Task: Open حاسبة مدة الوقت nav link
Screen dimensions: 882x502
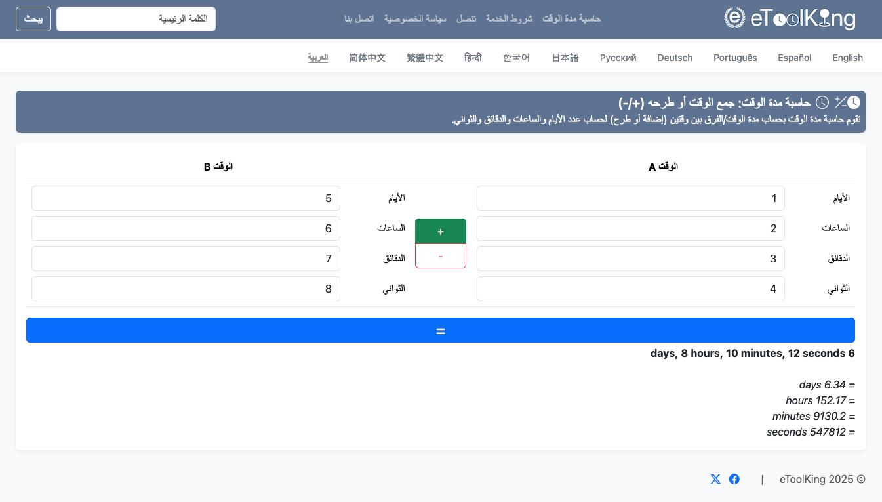Action: point(571,19)
